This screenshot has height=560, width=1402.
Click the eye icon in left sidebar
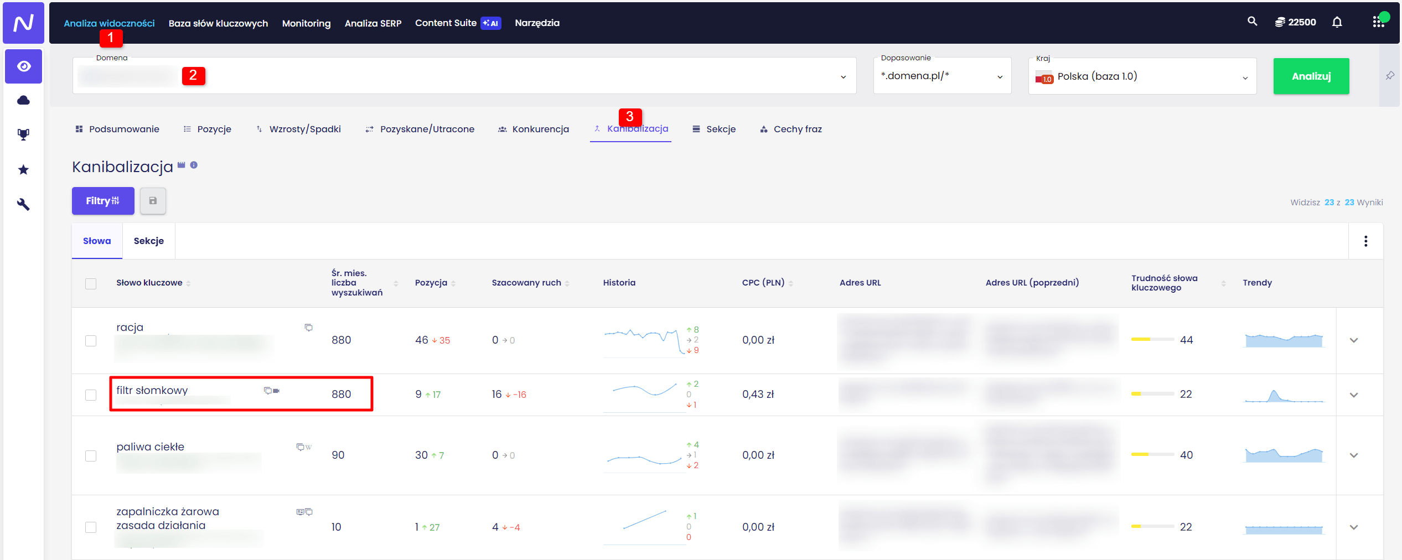pyautogui.click(x=23, y=66)
